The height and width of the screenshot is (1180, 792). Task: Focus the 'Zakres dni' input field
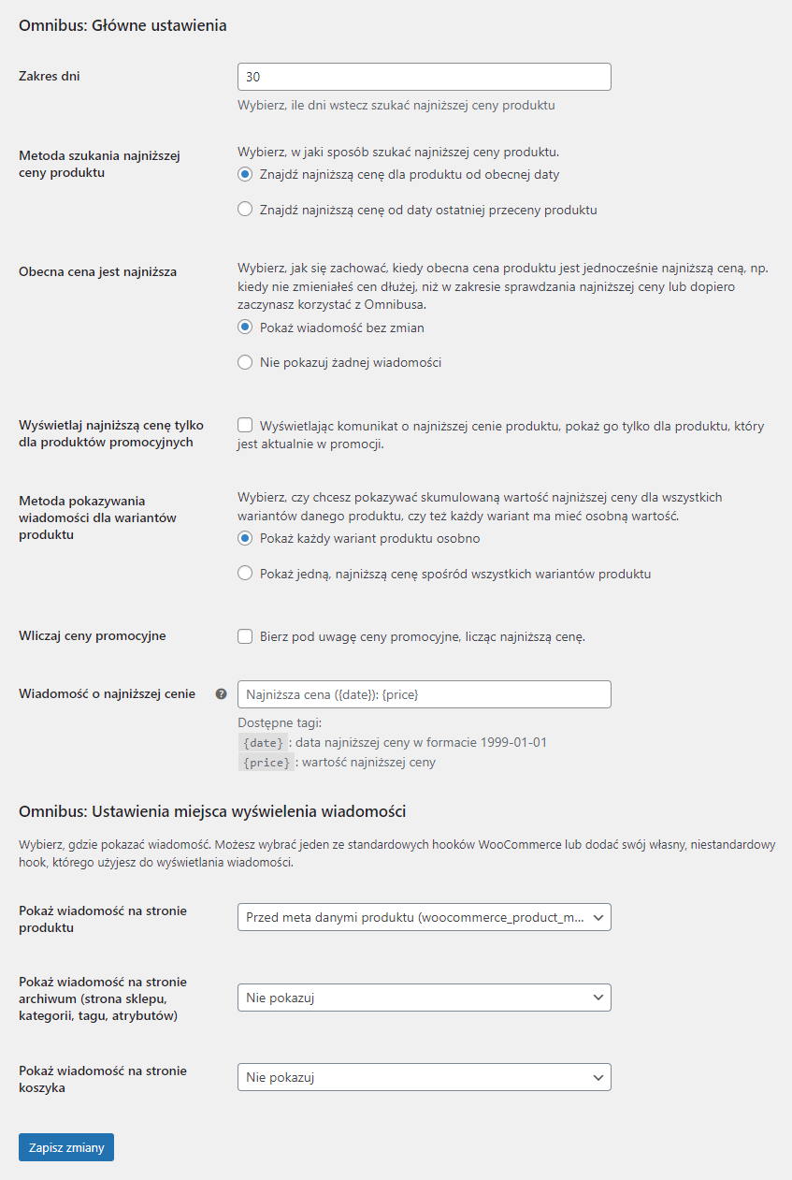pyautogui.click(x=425, y=77)
